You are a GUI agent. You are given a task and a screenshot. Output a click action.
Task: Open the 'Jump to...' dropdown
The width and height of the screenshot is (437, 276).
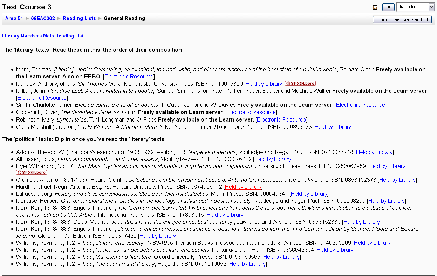point(415,7)
